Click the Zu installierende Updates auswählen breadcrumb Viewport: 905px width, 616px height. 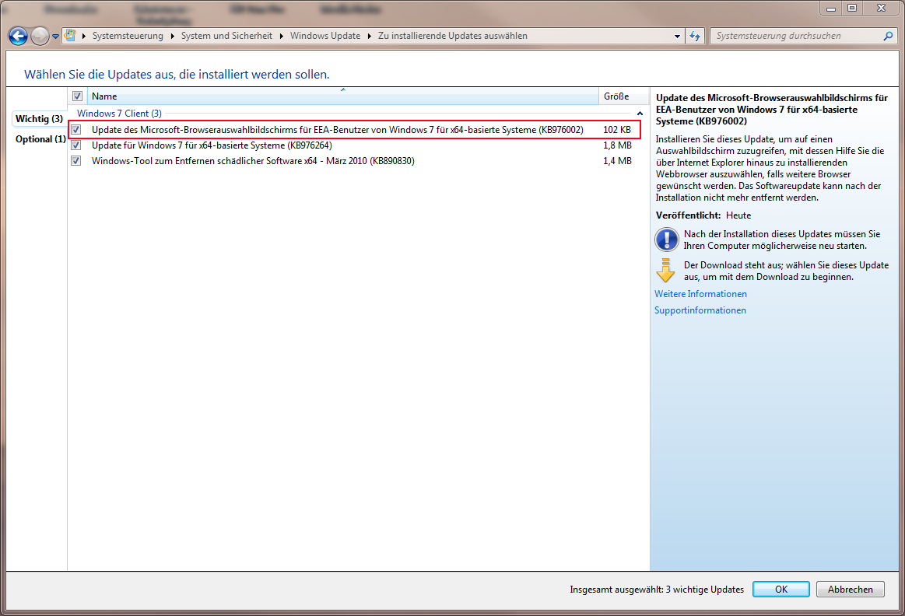click(x=453, y=36)
